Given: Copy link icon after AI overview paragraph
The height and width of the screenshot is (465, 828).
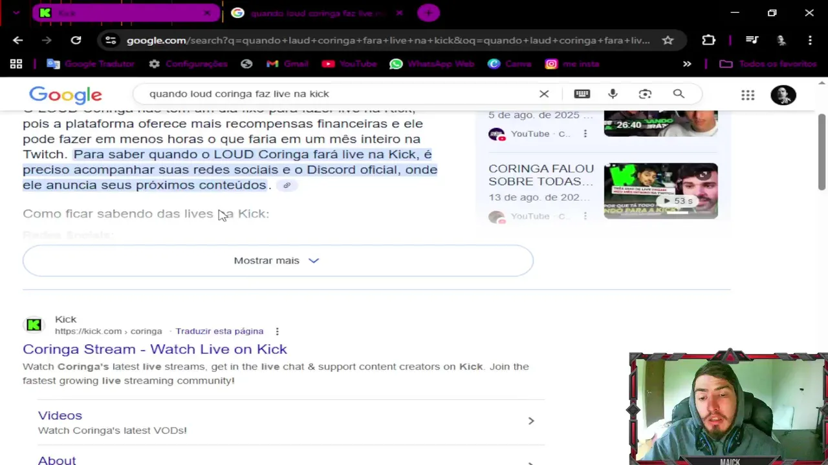Looking at the screenshot, I should (287, 185).
